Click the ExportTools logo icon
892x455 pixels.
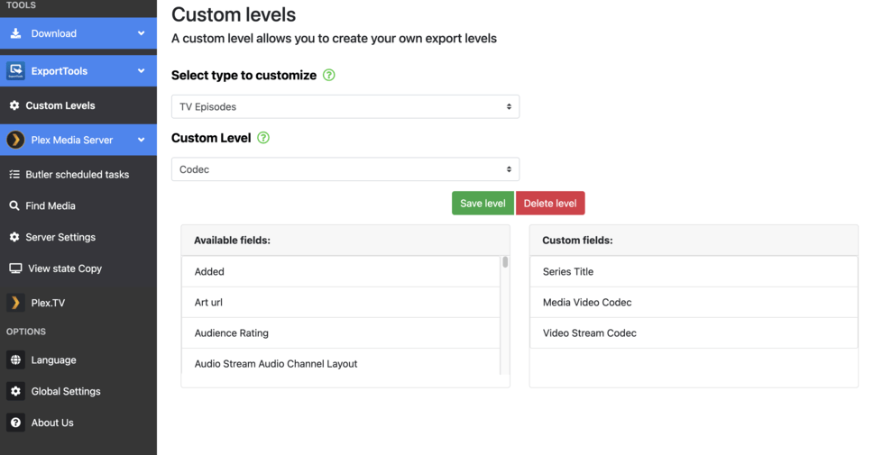coord(15,71)
